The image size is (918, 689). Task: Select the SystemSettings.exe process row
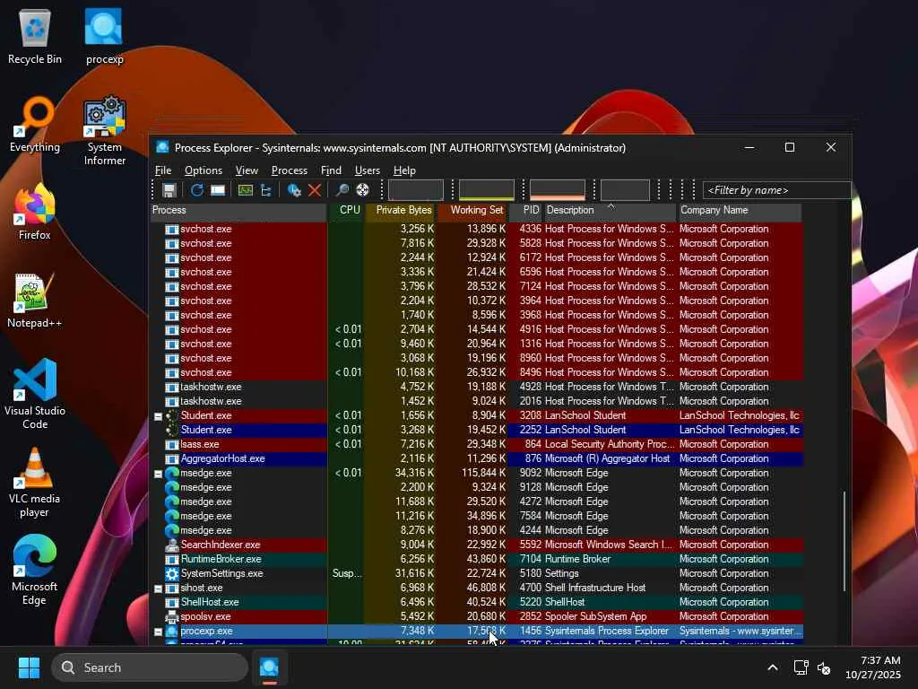click(x=477, y=573)
